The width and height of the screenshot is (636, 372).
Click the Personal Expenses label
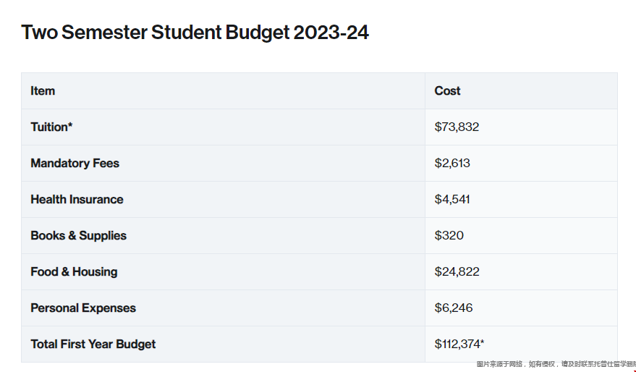(x=83, y=308)
